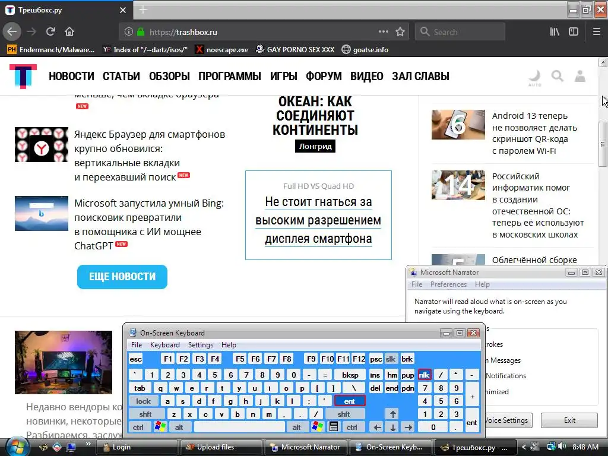The width and height of the screenshot is (608, 456).
Task: Toggle the auto night mode moon icon
Action: [x=535, y=77]
